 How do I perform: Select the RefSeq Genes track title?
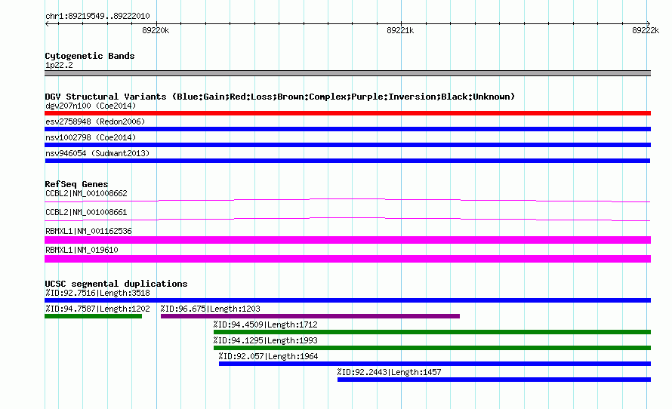point(76,184)
